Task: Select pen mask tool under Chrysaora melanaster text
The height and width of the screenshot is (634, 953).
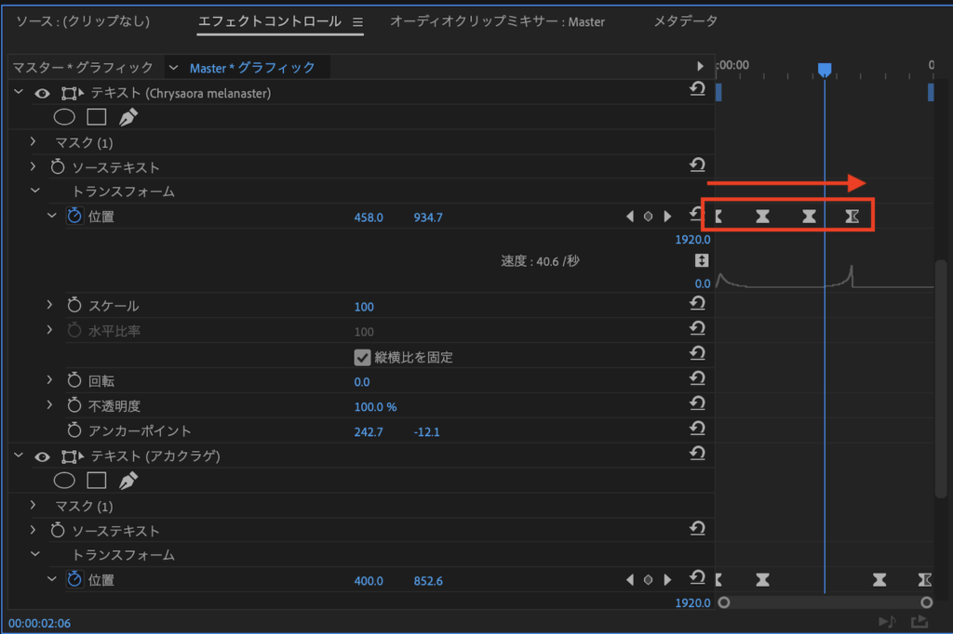Action: (x=128, y=116)
